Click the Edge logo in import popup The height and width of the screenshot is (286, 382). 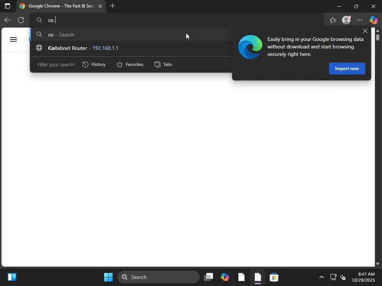[250, 47]
